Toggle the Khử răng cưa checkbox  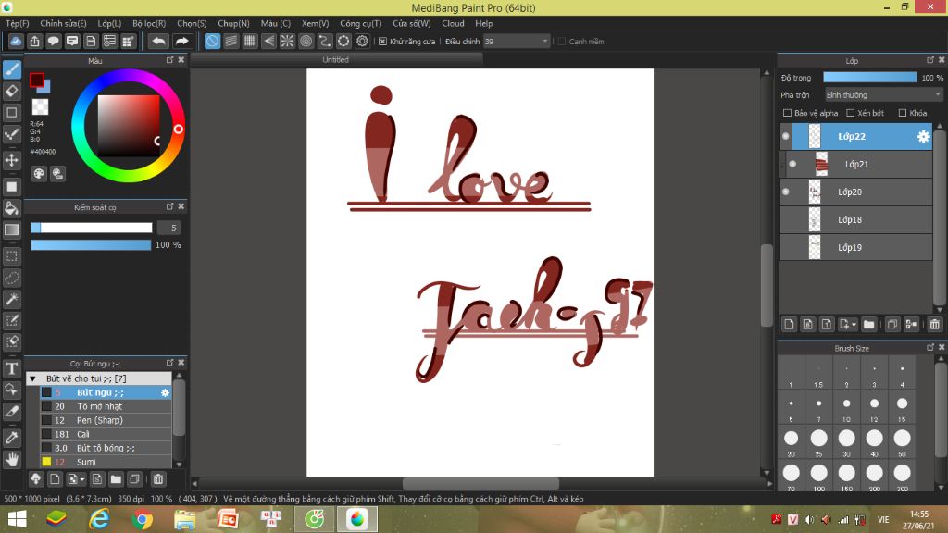(383, 42)
